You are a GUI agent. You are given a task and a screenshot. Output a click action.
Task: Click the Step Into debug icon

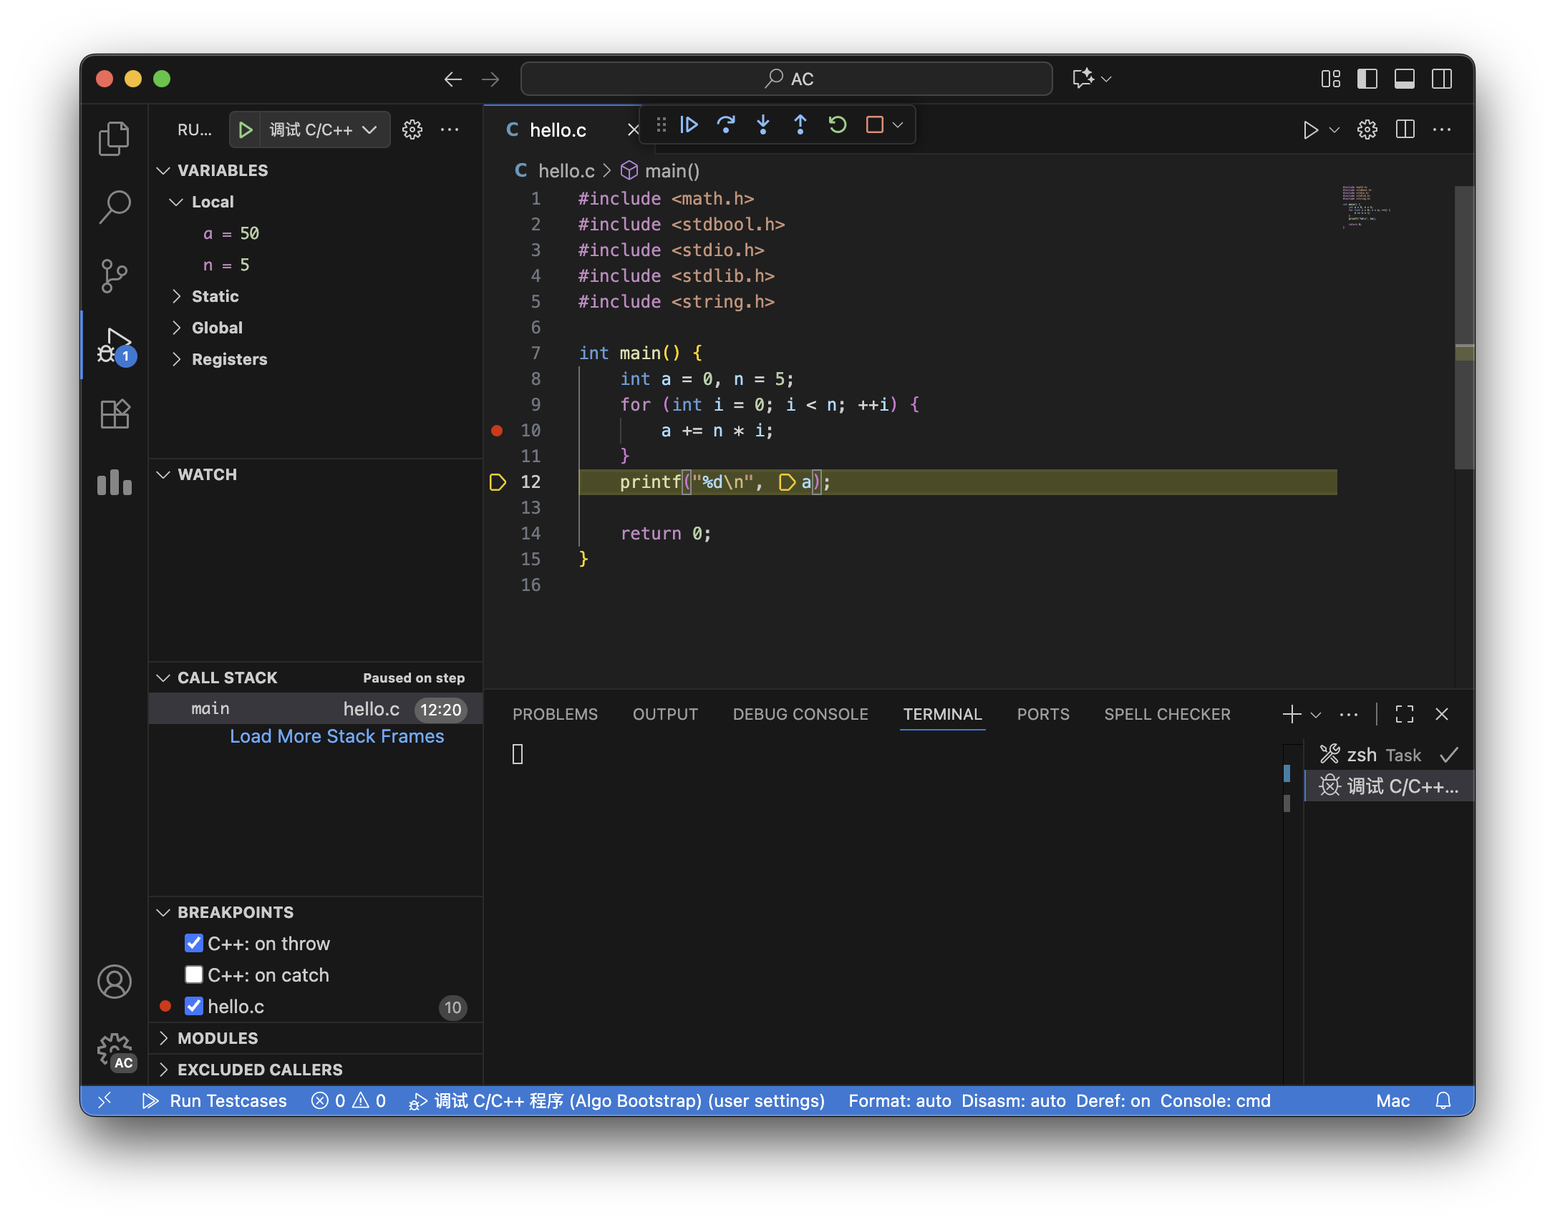point(763,125)
